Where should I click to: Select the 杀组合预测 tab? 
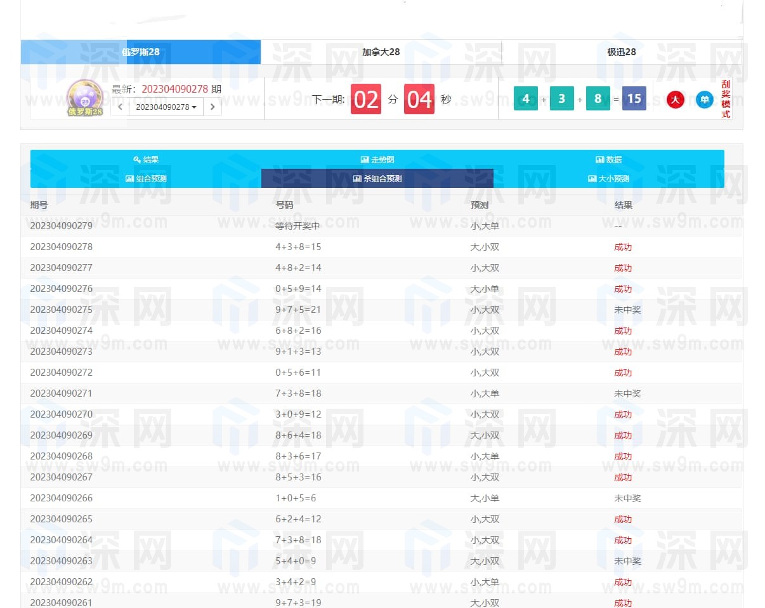coord(377,178)
